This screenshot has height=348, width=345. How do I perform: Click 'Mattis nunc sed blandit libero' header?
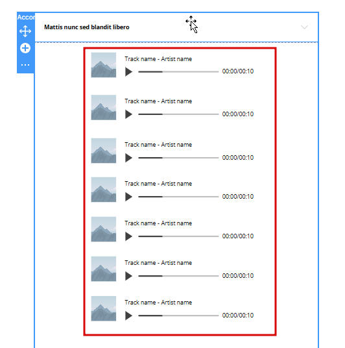[x=87, y=27]
